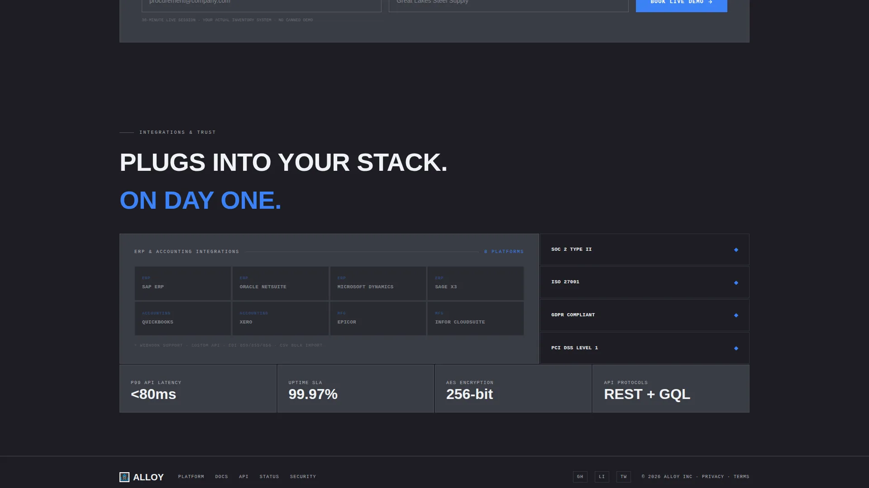869x488 pixels.
Task: Click the diamond icon beside ISO 27001
Action: point(736,283)
